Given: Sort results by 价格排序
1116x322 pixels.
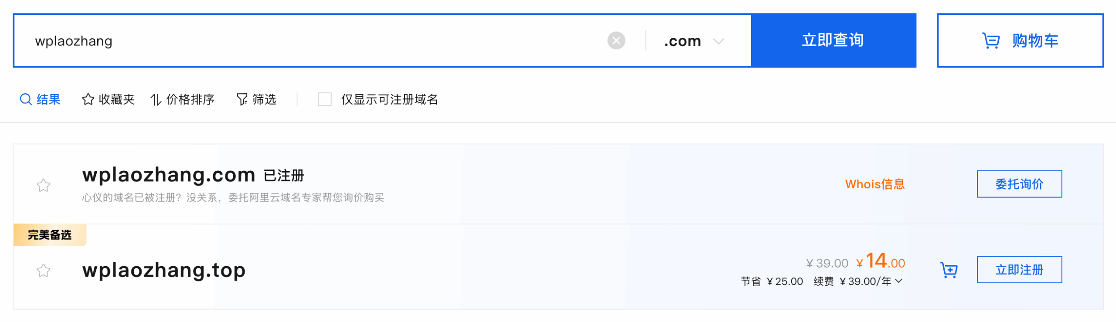Looking at the screenshot, I should 190,99.
